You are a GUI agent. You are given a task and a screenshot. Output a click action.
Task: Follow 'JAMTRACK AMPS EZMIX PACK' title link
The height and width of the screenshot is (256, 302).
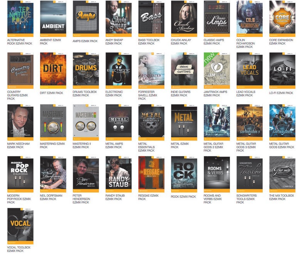click(215, 94)
